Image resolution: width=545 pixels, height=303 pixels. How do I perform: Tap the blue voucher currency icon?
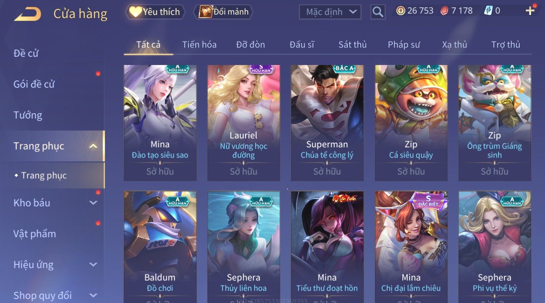488,11
